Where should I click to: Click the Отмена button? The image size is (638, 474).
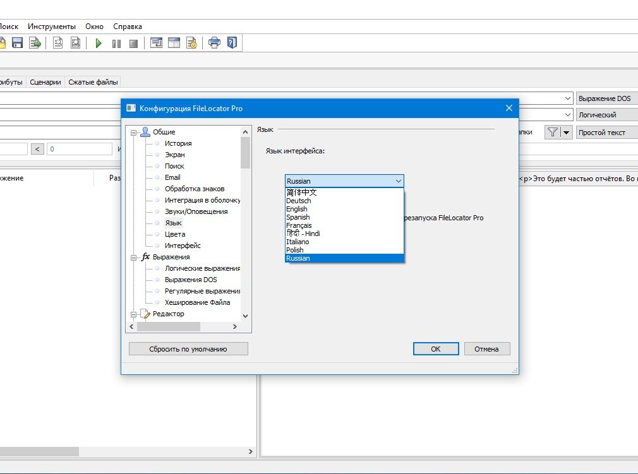click(x=486, y=349)
